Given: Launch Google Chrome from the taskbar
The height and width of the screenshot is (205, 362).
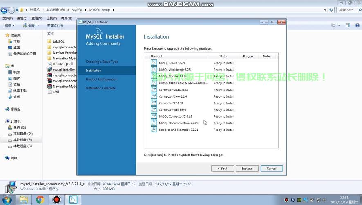Looking at the screenshot, I should [40, 200].
